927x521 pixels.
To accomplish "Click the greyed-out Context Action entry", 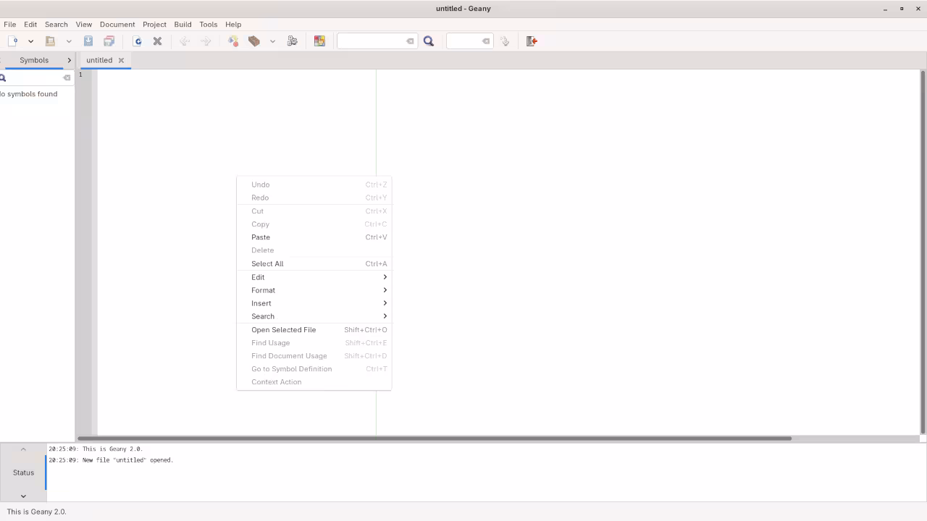I will click(314, 382).
